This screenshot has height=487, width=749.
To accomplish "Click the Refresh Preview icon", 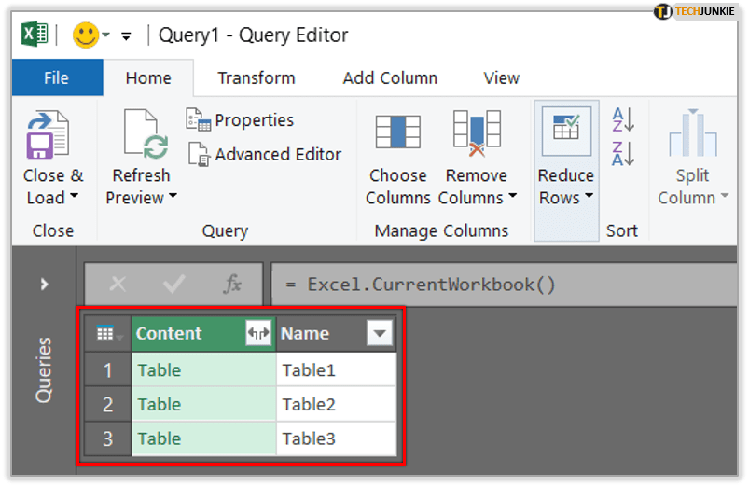I will [142, 135].
